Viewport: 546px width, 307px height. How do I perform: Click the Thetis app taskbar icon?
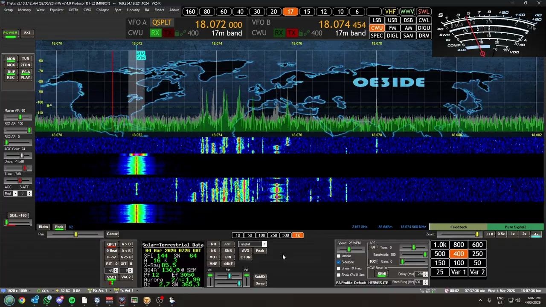click(122, 300)
